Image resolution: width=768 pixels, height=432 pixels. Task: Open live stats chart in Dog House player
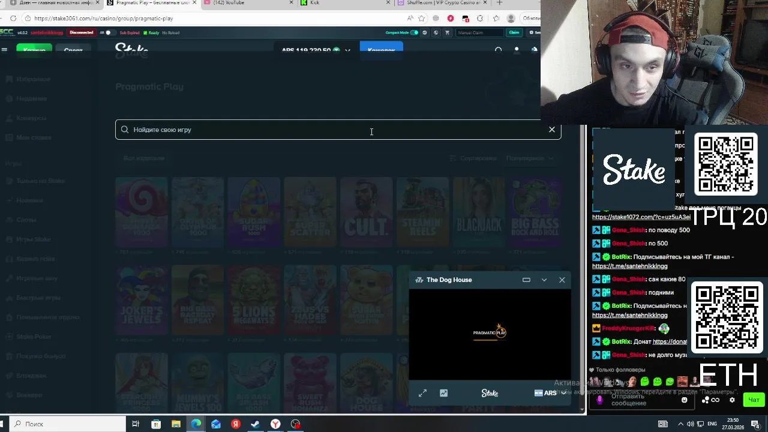coord(443,393)
